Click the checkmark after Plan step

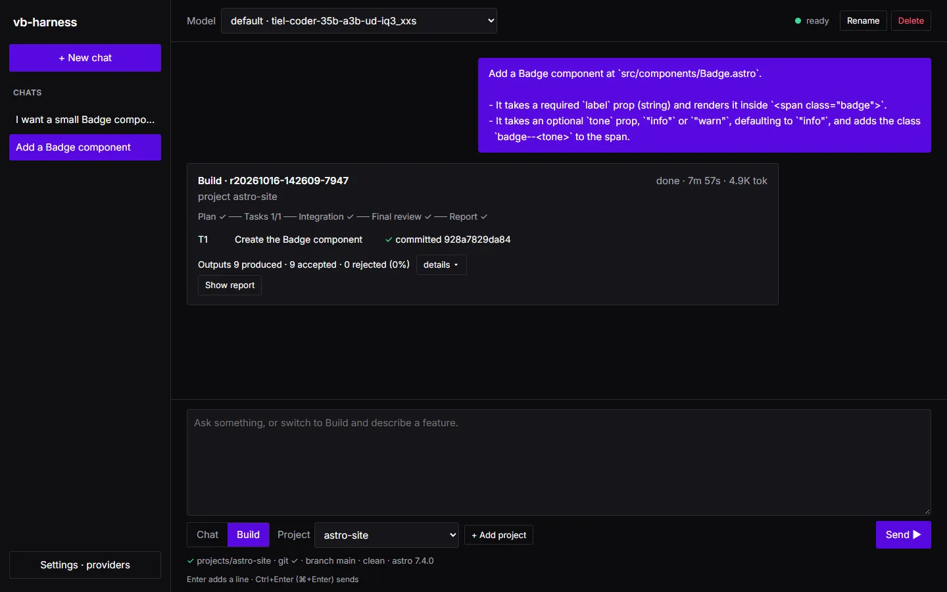222,217
